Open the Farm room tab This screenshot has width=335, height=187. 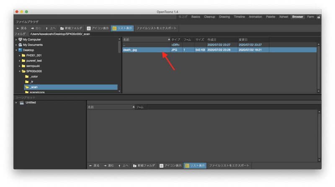[x=310, y=17]
